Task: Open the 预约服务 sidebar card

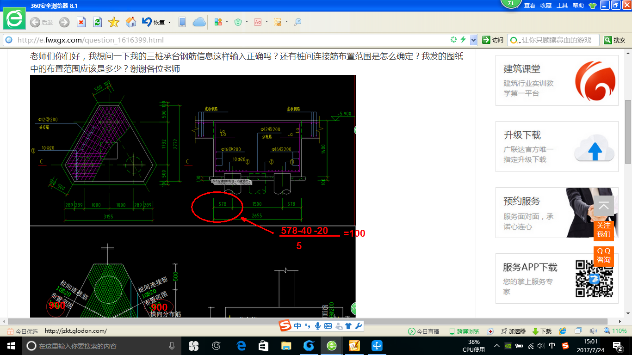Action: coord(557,213)
